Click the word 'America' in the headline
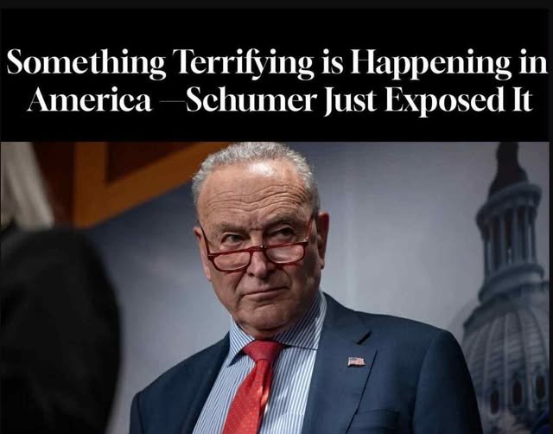The height and width of the screenshot is (434, 553). (90, 100)
